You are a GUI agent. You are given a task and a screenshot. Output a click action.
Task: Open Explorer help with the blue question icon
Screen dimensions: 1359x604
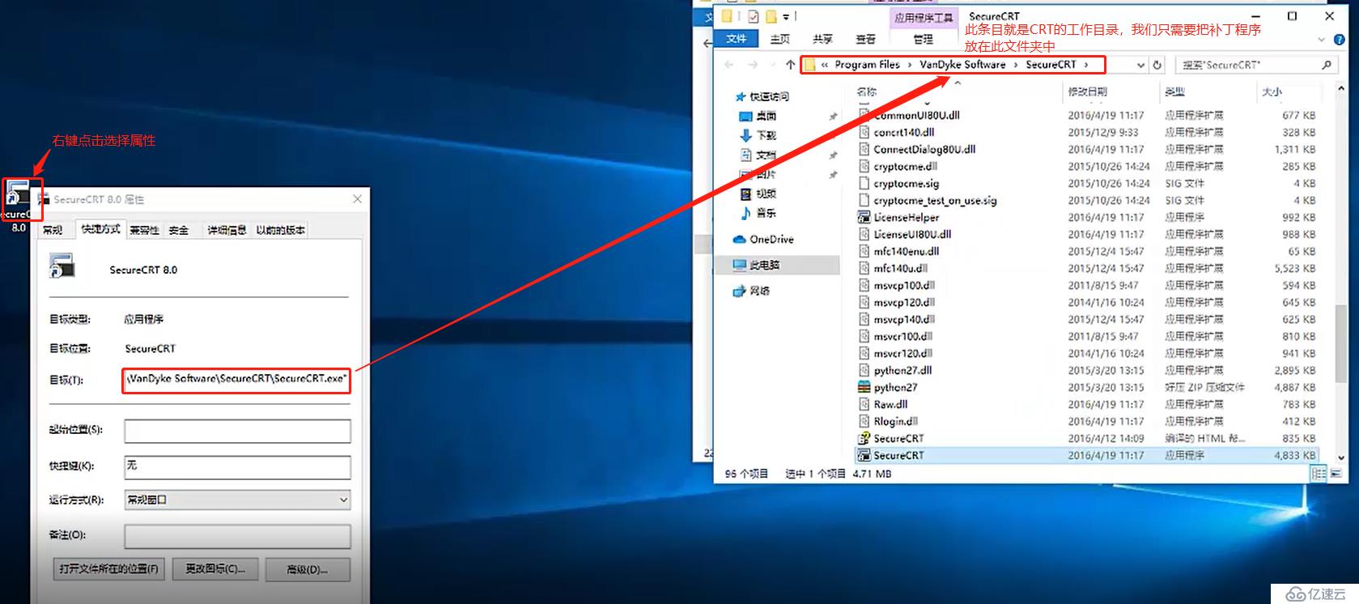coord(1338,39)
